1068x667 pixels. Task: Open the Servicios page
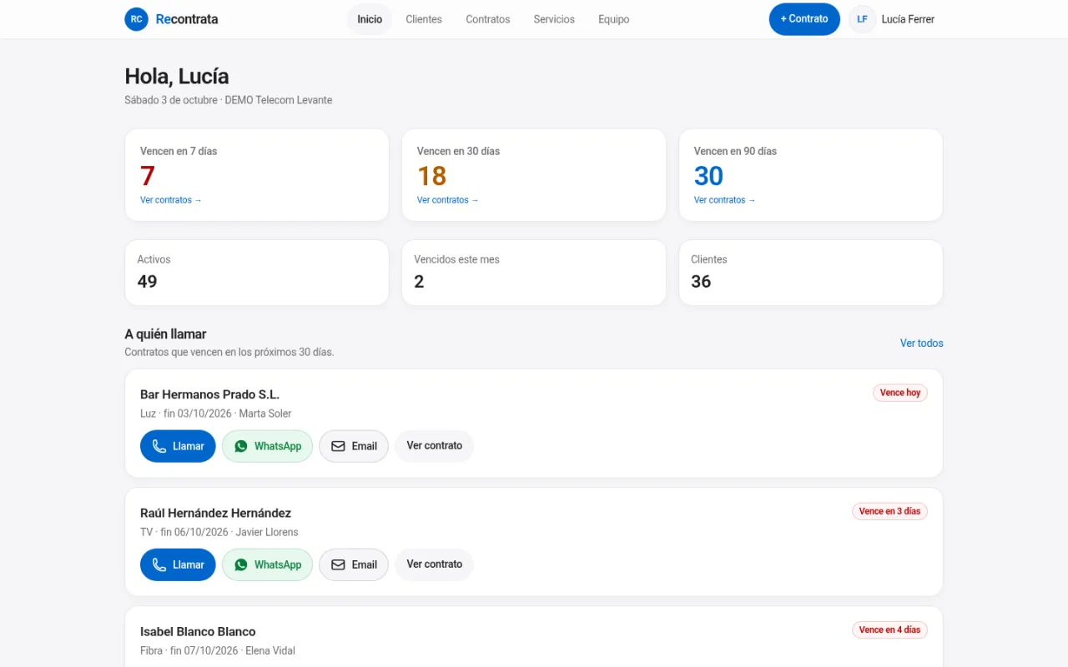554,19
